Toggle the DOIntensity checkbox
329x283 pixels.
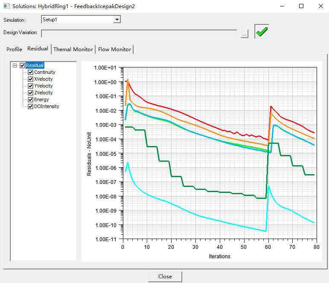tap(31, 106)
